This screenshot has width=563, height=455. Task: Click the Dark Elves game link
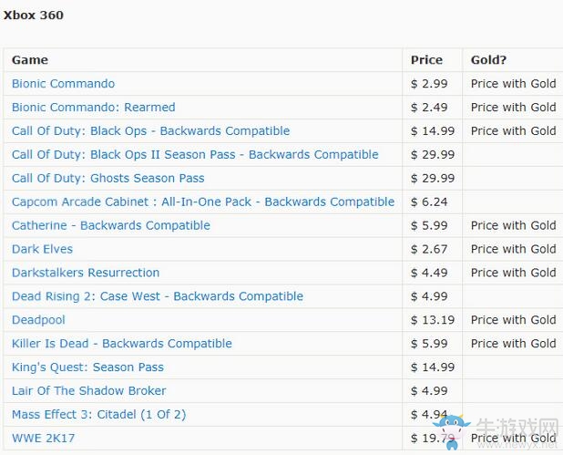(42, 250)
